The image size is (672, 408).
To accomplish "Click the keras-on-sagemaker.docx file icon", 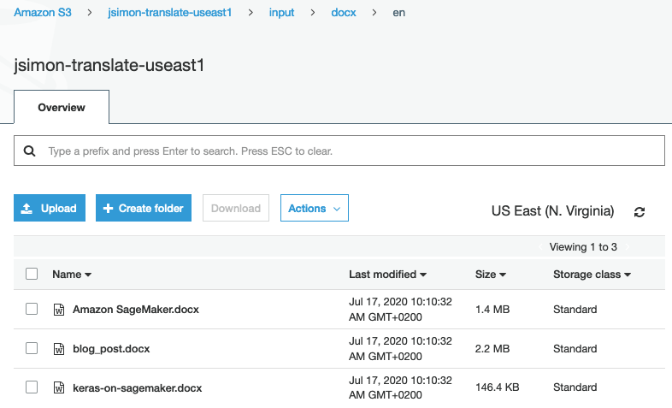I will (59, 387).
